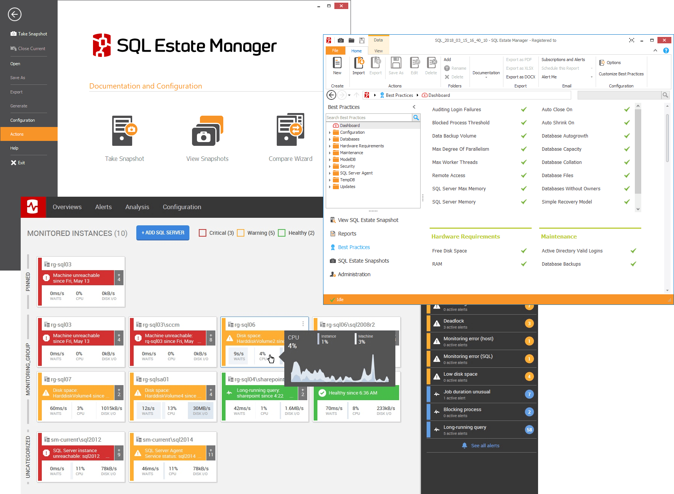The height and width of the screenshot is (494, 674).
Task: Click the Search Best Practices input field
Action: [x=369, y=118]
